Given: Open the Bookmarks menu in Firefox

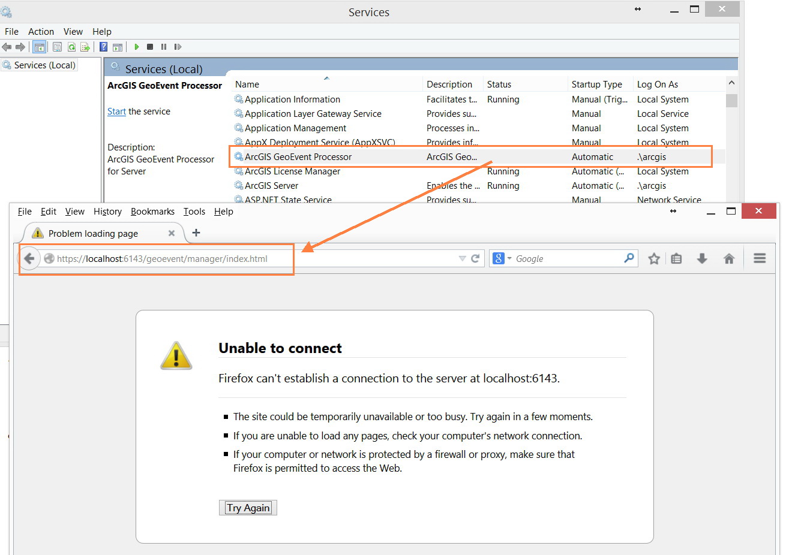Looking at the screenshot, I should pos(152,212).
